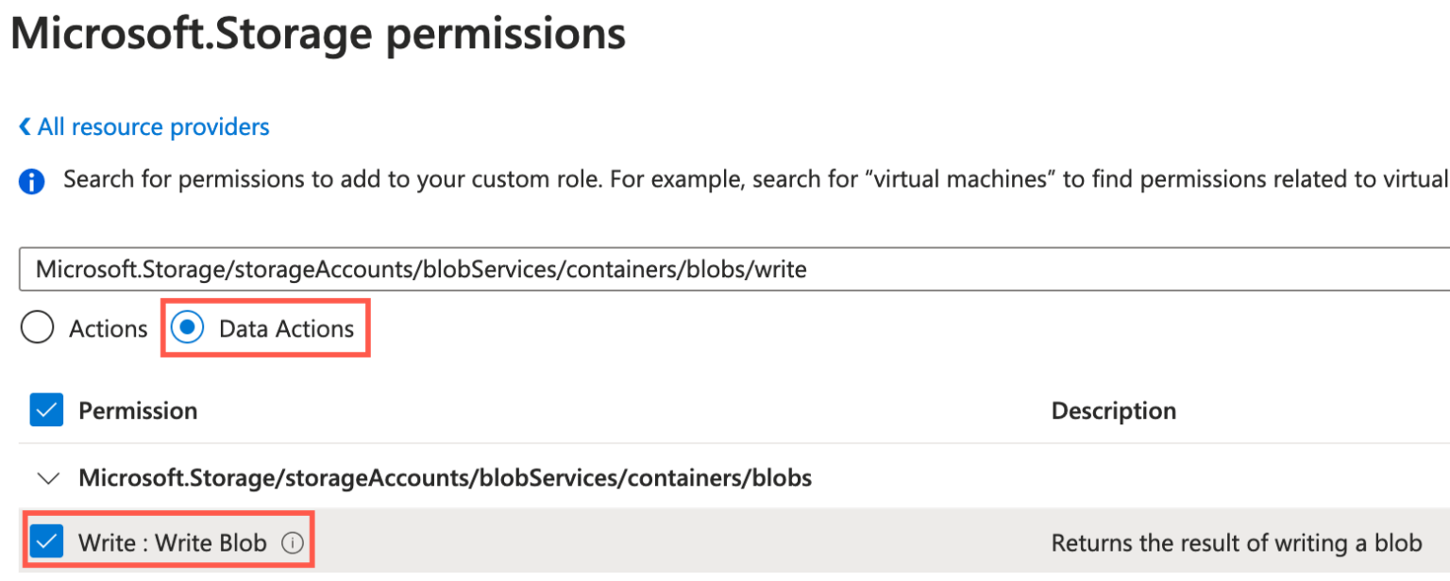Select the Data Actions radio button circle
The height and width of the screenshot is (581, 1450).
[x=189, y=328]
